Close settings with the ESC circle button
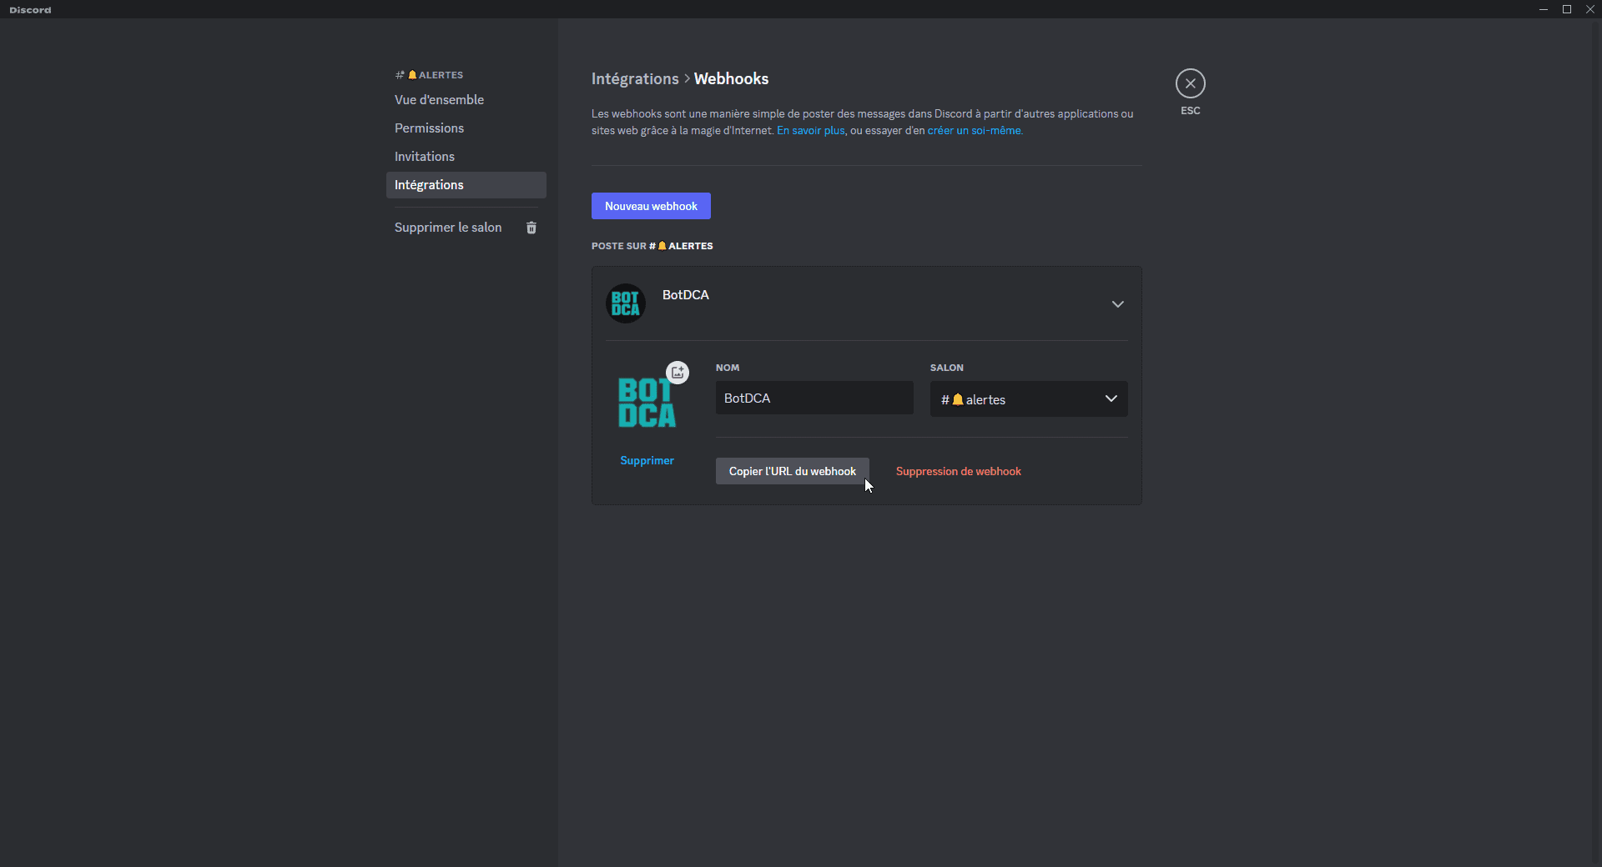This screenshot has height=867, width=1602. (1190, 83)
